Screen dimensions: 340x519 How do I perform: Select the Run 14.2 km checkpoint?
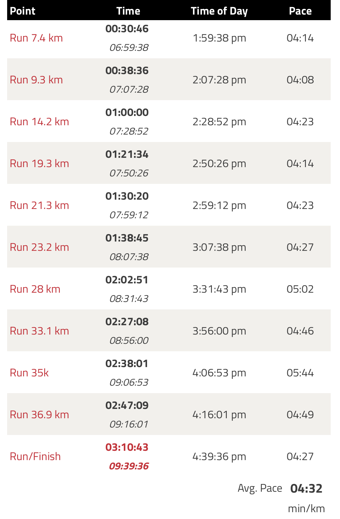click(39, 122)
